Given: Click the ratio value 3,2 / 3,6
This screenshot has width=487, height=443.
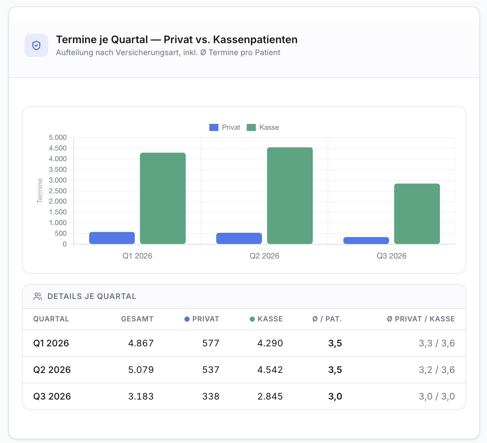Looking at the screenshot, I should (437, 370).
